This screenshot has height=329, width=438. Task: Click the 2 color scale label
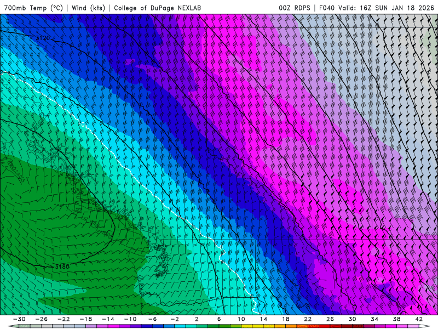click(x=197, y=319)
